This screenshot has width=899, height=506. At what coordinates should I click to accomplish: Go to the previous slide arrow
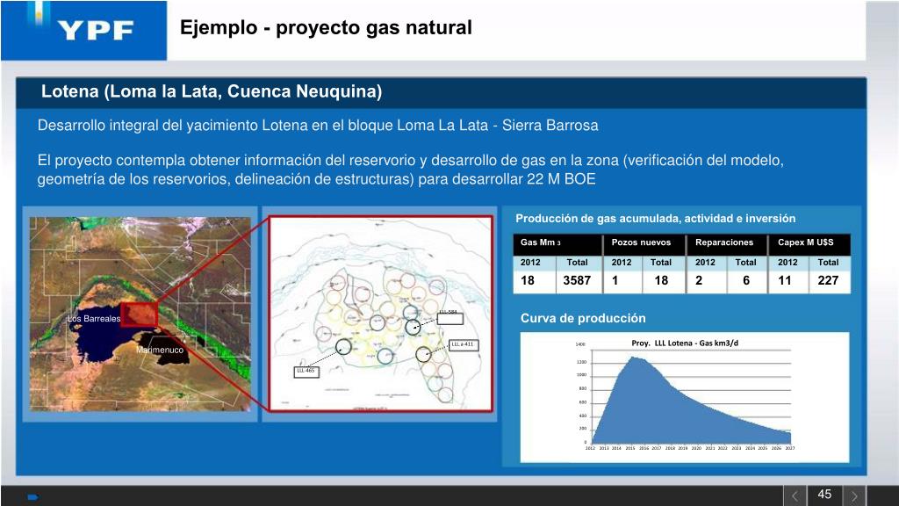(795, 495)
